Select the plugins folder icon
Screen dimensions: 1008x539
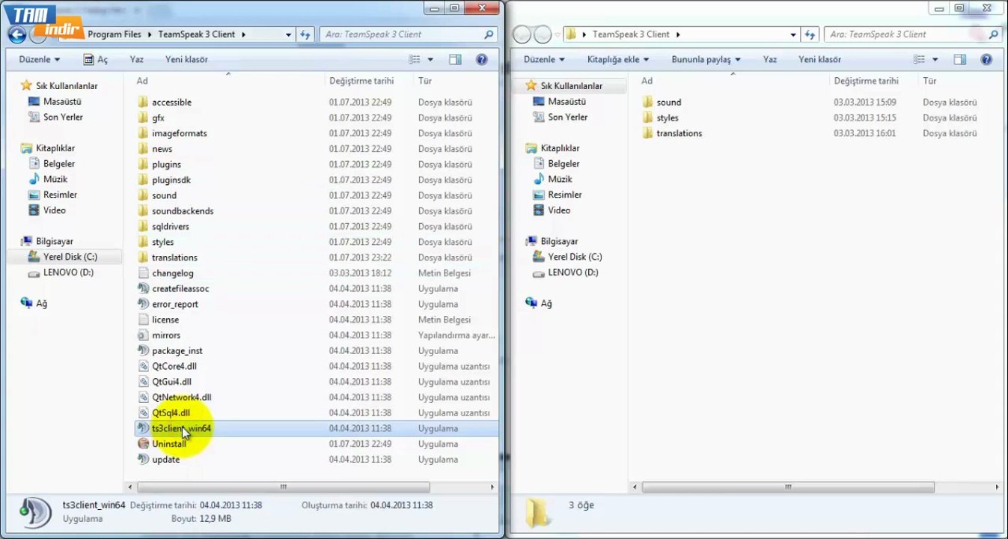pos(144,164)
